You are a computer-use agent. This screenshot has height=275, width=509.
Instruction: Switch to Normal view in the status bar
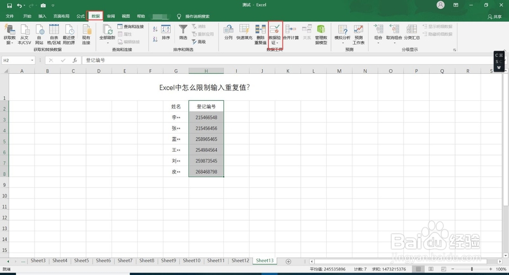tap(418, 269)
